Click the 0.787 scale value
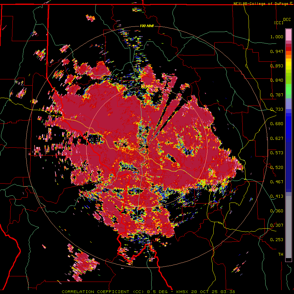Screen dimensions: 294x294 click(x=277, y=95)
